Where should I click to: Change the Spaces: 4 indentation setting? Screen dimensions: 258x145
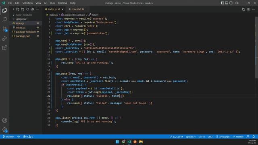point(191,137)
